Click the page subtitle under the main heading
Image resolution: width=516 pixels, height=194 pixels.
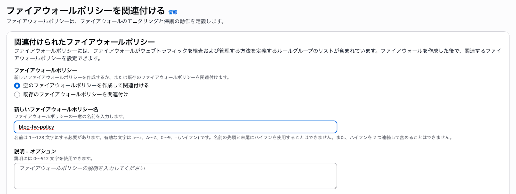click(x=115, y=22)
